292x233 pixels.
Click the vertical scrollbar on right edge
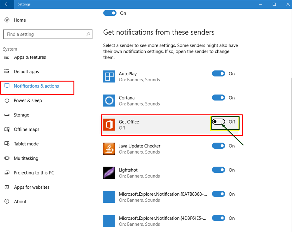coord(291,108)
